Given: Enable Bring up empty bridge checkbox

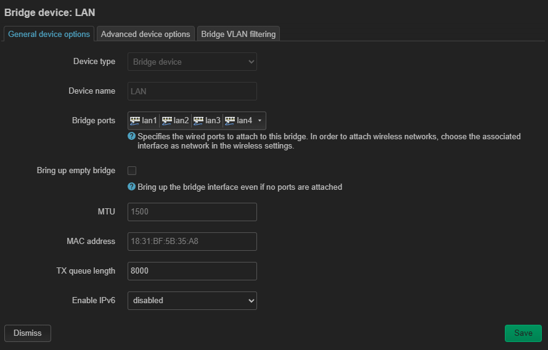Looking at the screenshot, I should pos(132,171).
